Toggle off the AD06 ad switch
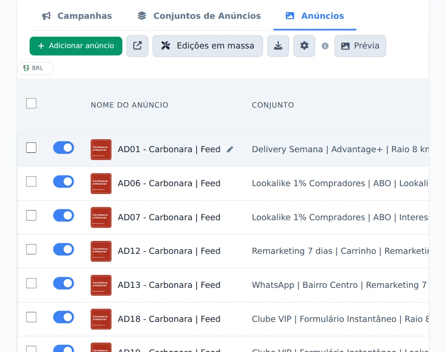This screenshot has height=352, width=446. click(64, 181)
